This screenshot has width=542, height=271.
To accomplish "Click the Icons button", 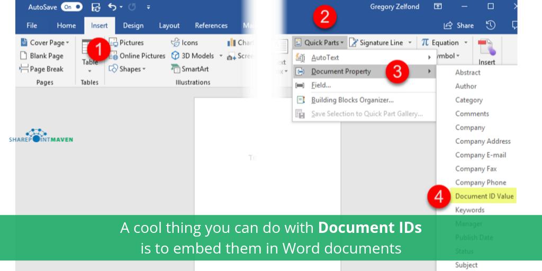I will (x=185, y=42).
